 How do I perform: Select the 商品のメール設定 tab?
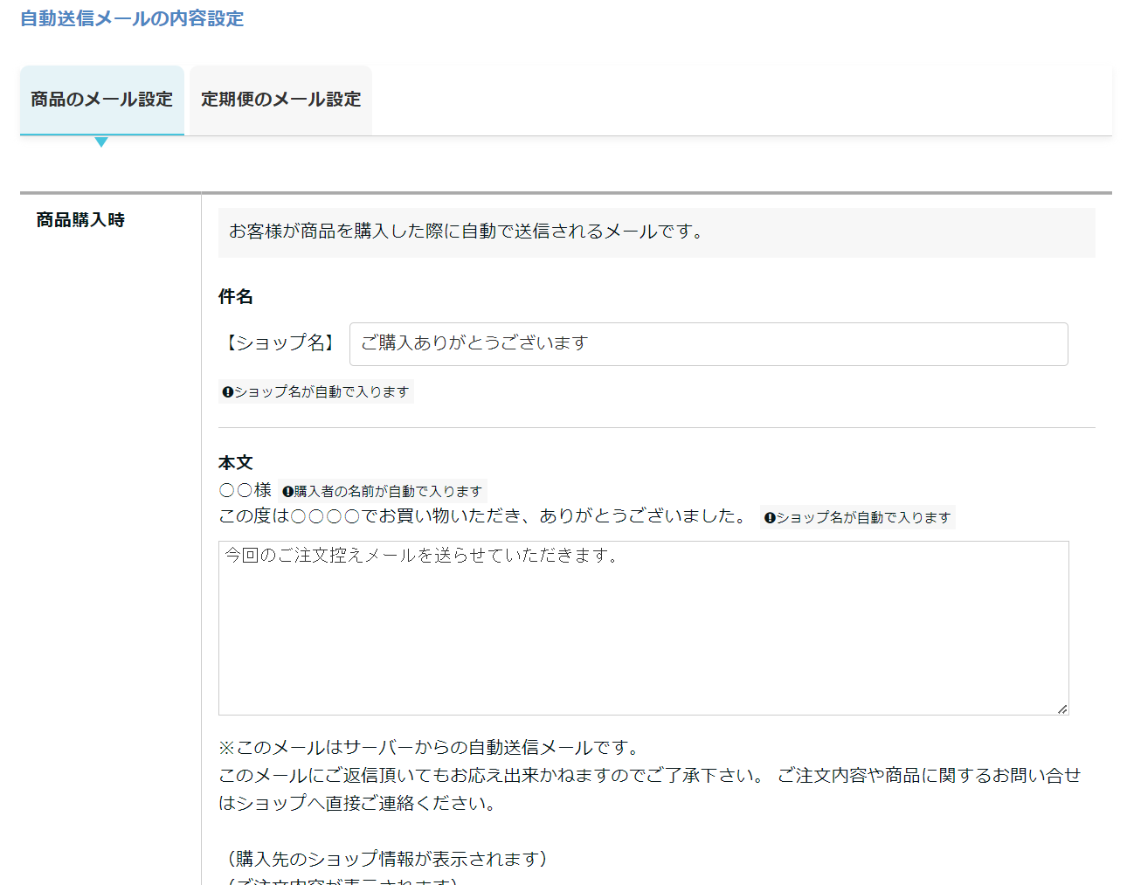point(101,100)
